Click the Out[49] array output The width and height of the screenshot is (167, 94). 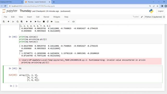click(29, 78)
